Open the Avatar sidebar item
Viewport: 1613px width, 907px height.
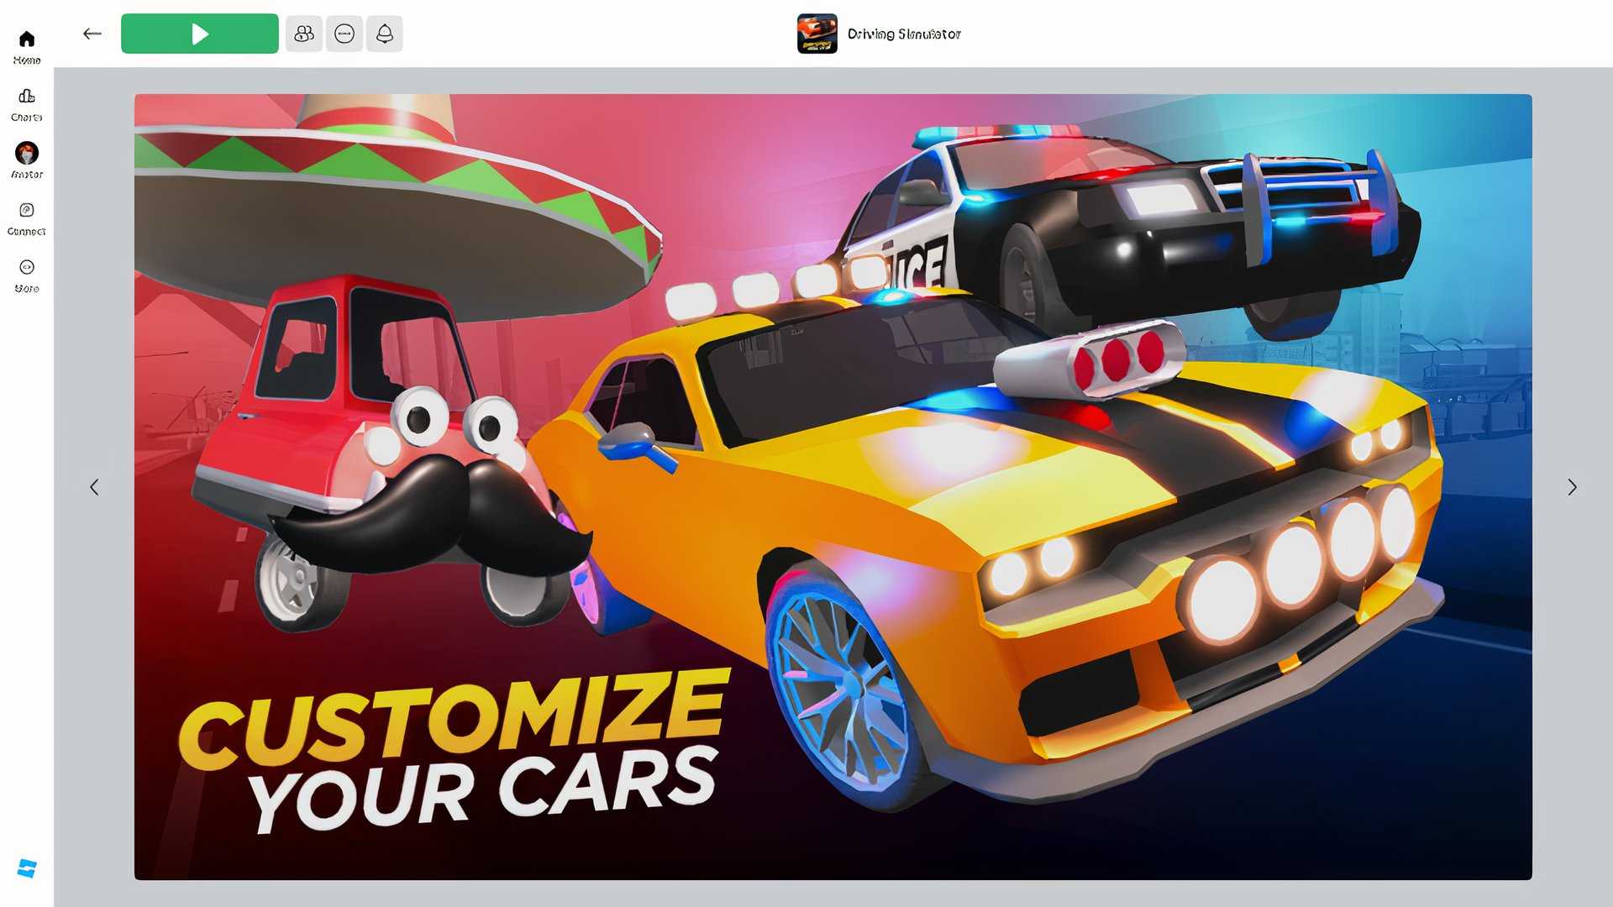click(27, 160)
